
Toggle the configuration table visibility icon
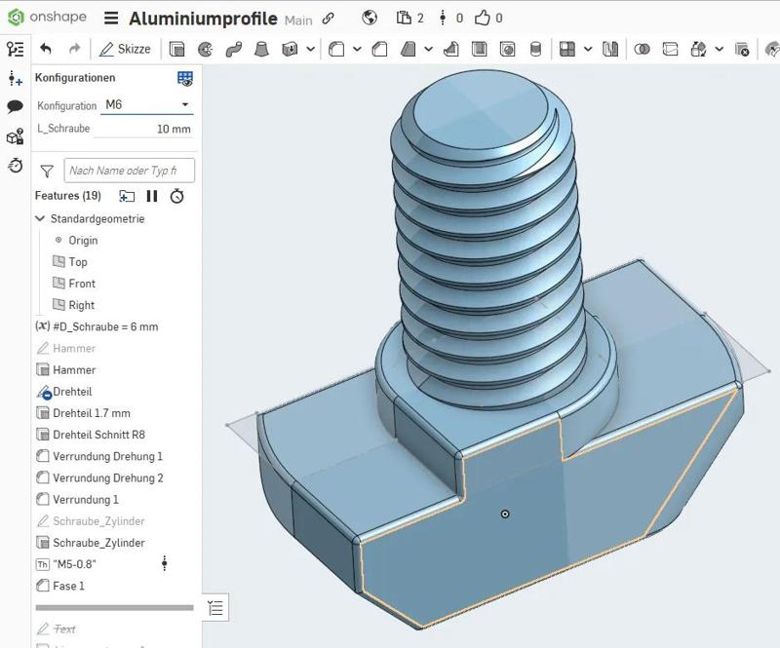185,78
